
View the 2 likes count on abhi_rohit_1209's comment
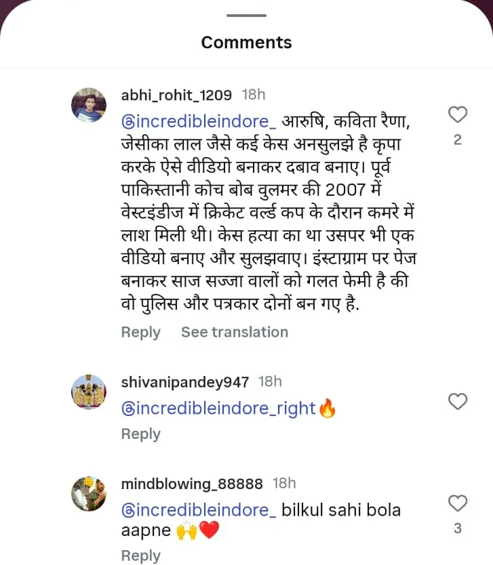(x=458, y=140)
